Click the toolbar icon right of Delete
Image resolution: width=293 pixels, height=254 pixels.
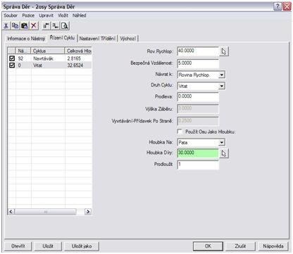[46, 26]
